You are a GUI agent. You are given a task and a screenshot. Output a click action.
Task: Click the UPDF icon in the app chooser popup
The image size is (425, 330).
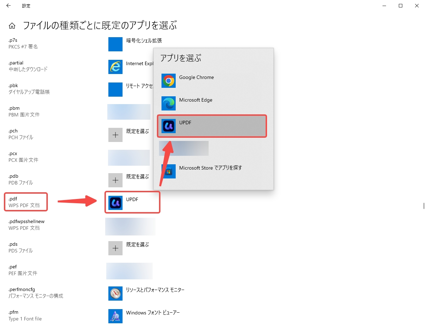click(169, 126)
